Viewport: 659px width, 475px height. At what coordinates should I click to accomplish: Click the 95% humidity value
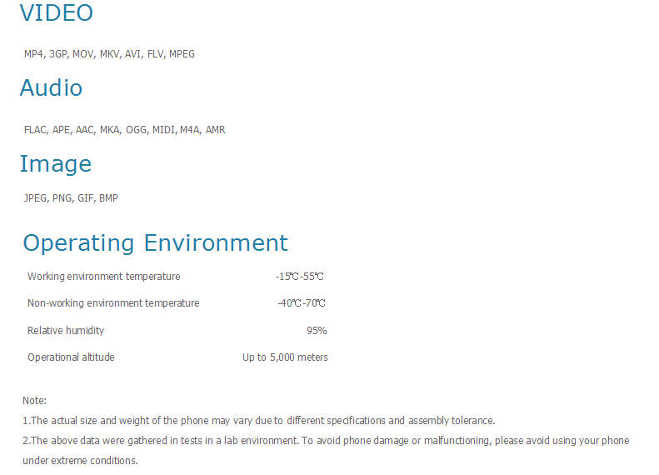317,331
